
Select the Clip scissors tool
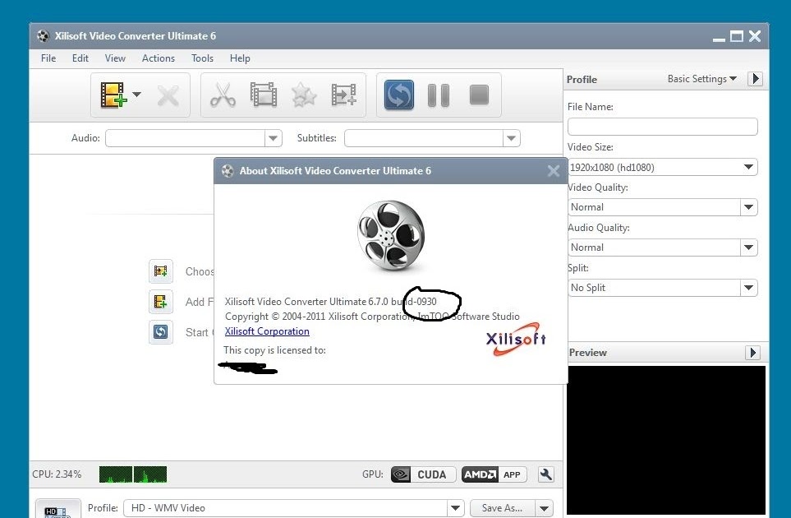pyautogui.click(x=223, y=95)
